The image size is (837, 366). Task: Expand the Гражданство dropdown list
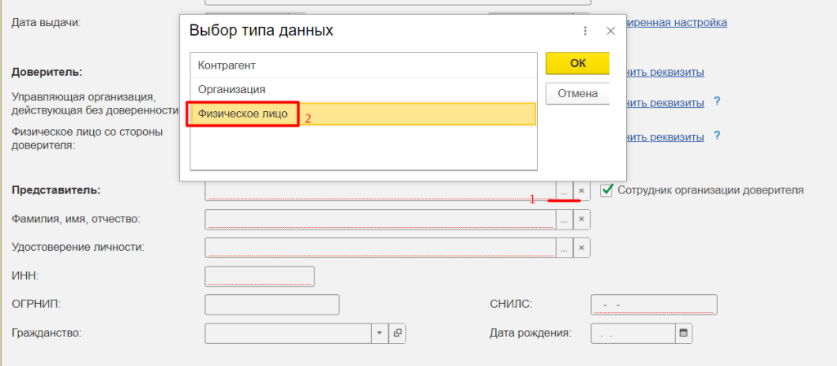pos(380,333)
